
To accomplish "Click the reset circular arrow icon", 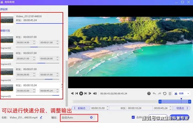I will (x=165, y=94).
